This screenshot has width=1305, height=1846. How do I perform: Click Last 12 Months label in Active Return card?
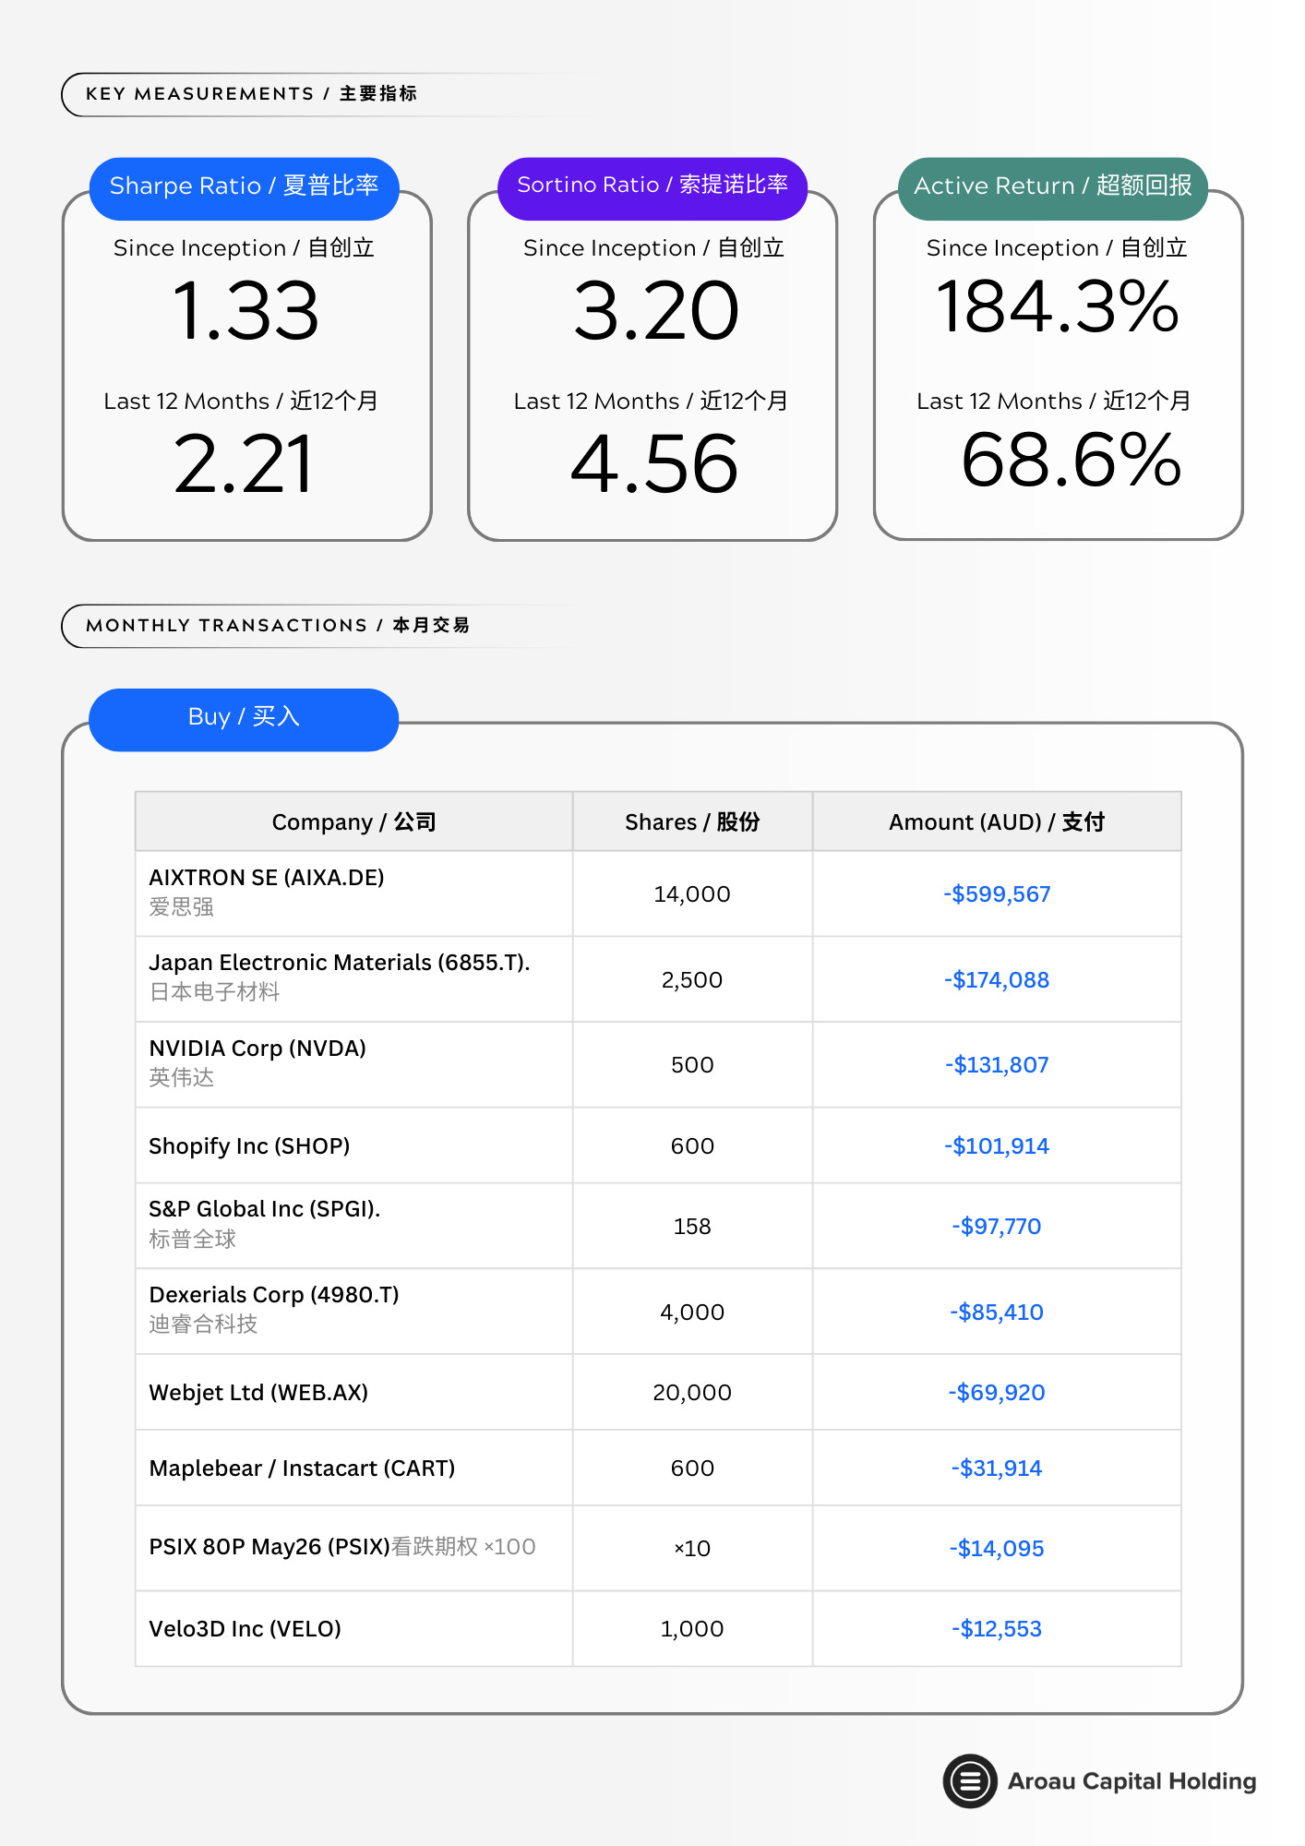click(1054, 402)
